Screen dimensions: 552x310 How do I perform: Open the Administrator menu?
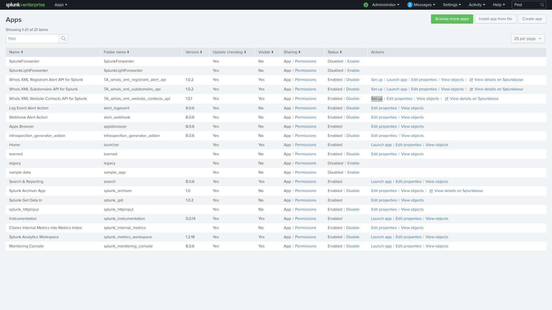click(x=386, y=5)
